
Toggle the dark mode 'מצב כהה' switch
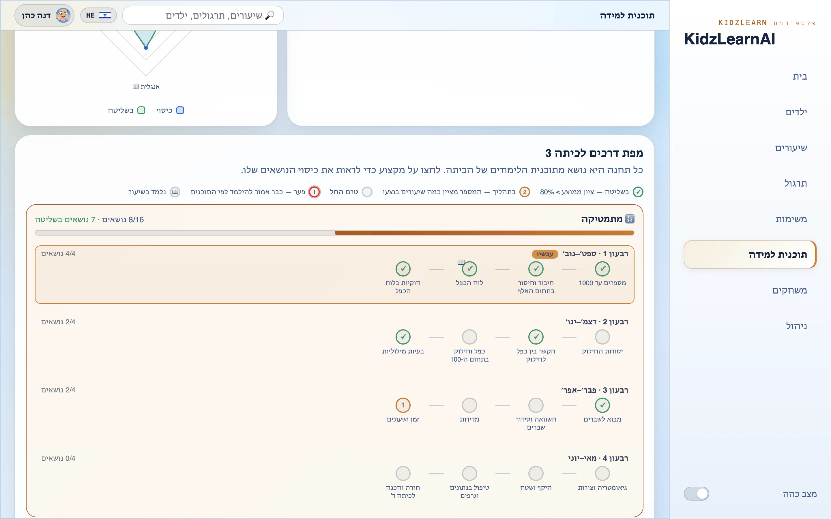[x=696, y=494]
